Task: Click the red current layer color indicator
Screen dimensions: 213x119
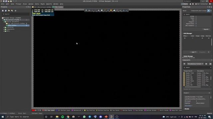Action: (x=33, y=110)
